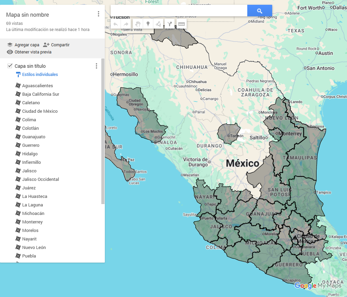This screenshot has height=297, width=347.
Task: Click polygon icon beside Hidalgo
Action: pos(18,154)
